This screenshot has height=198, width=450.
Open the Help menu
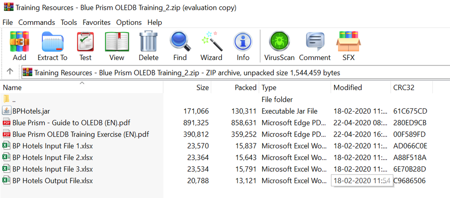click(x=155, y=23)
